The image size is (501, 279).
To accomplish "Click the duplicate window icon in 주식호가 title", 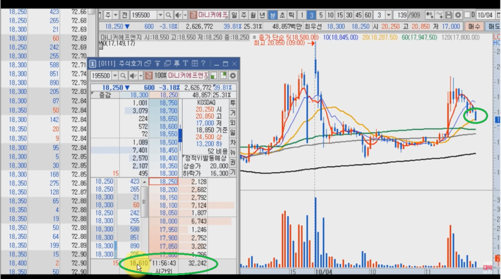I will (x=167, y=64).
